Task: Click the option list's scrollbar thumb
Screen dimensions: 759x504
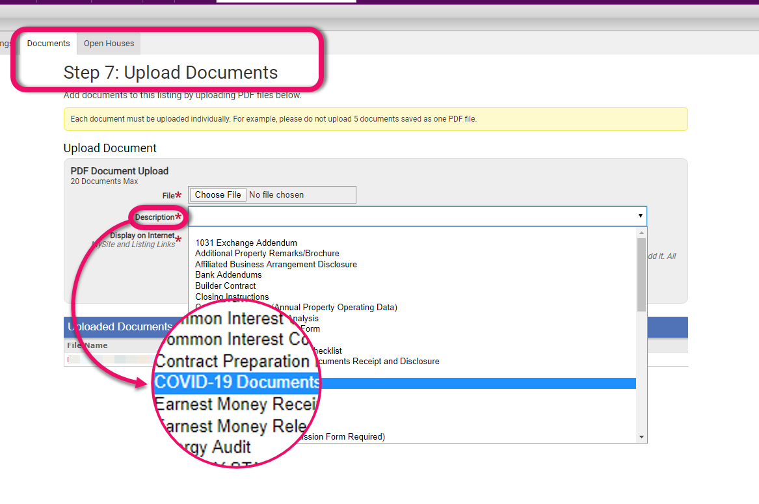Action: pyautogui.click(x=641, y=273)
